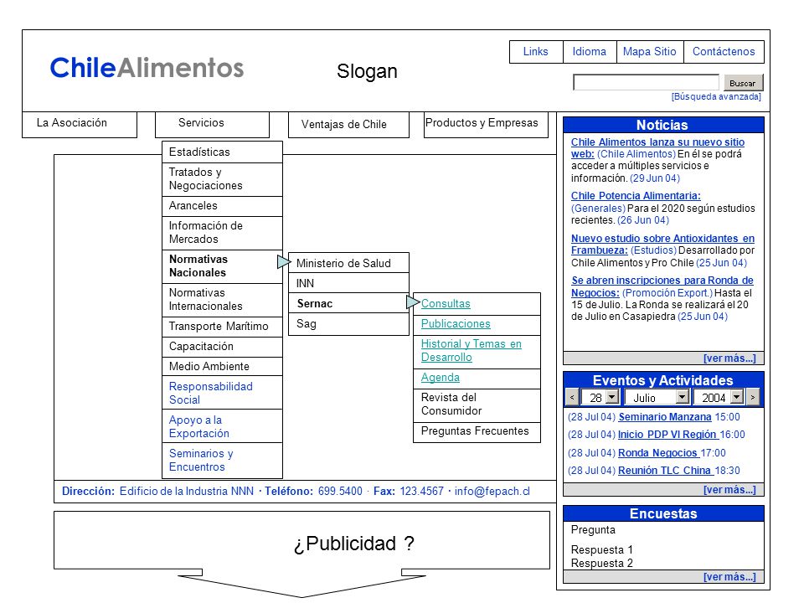Select Ministerio de Salud submenu item
The width and height of the screenshot is (804, 603).
(x=348, y=263)
